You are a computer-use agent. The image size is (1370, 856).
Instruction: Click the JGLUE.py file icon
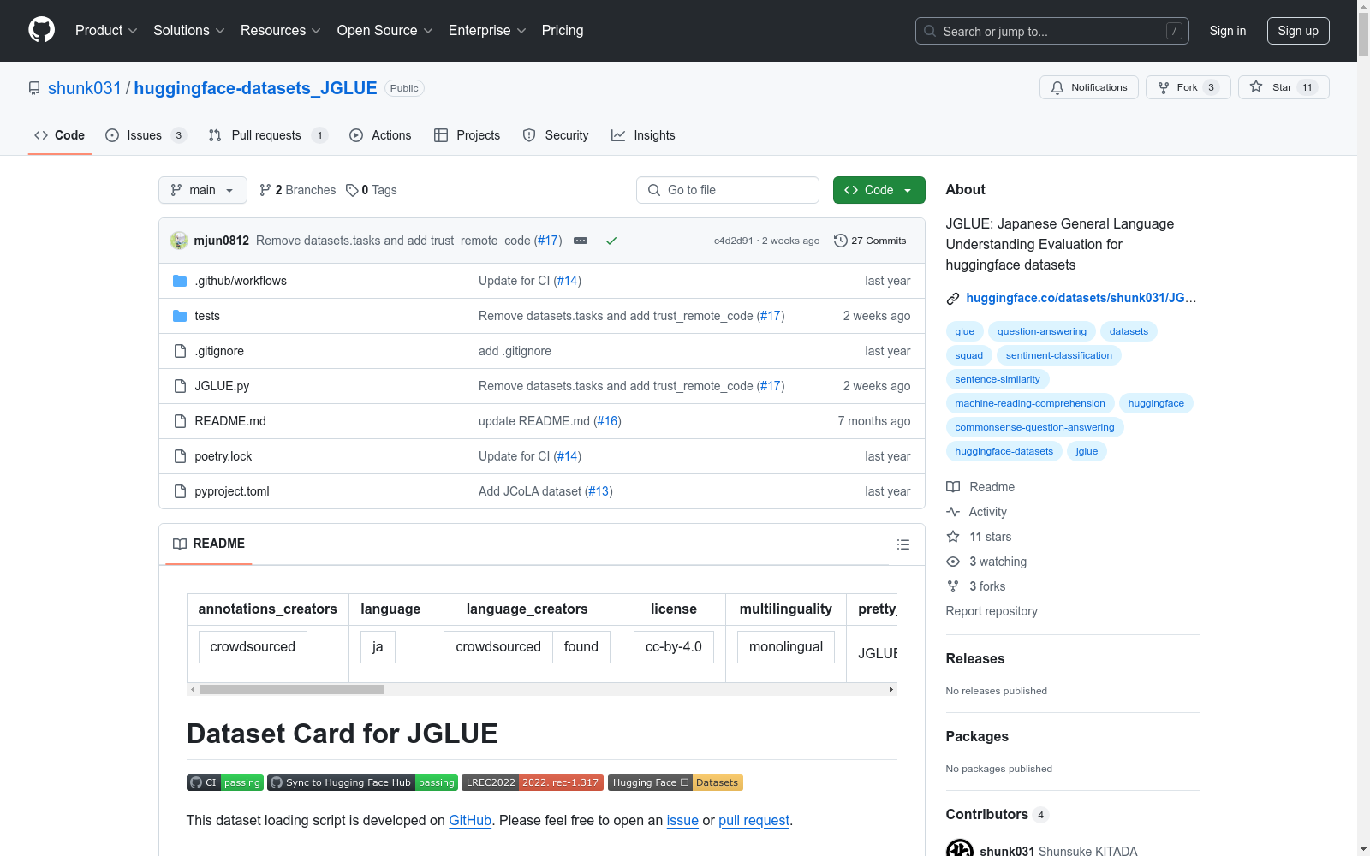(x=180, y=386)
